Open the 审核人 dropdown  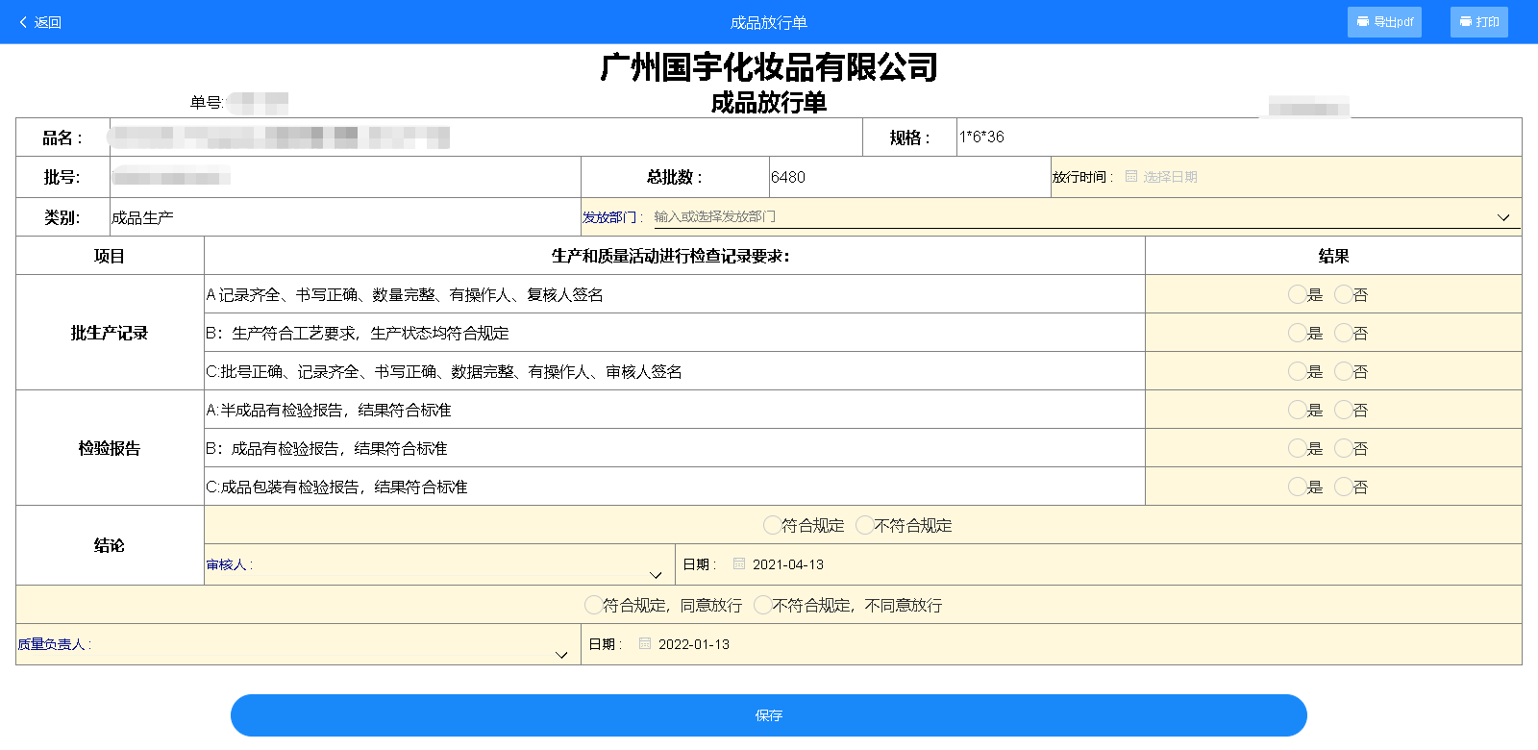(x=655, y=574)
